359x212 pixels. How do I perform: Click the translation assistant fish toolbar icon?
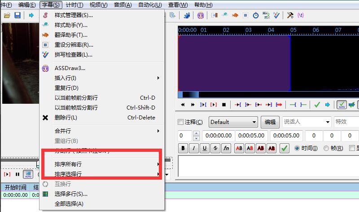pos(235,15)
